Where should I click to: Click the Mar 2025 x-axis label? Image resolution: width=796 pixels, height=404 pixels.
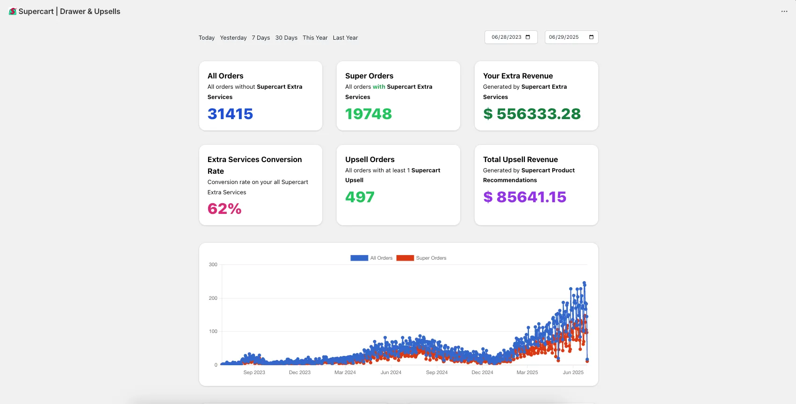point(527,372)
